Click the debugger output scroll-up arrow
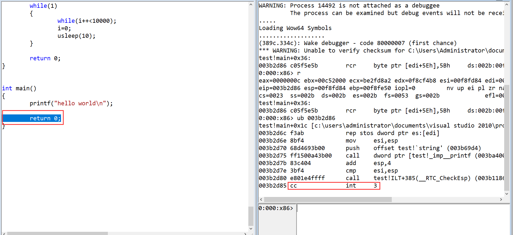The image size is (513, 235). (507, 5)
